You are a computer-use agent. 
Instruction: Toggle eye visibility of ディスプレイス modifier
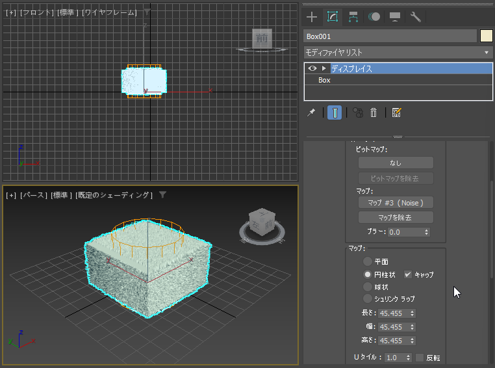pos(312,68)
